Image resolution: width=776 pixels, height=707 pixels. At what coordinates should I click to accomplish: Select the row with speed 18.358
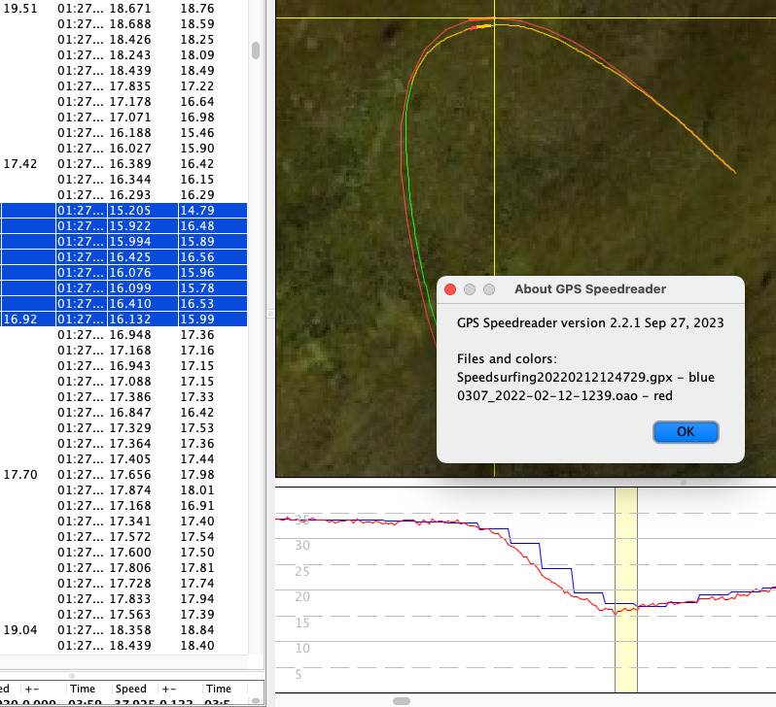(x=129, y=630)
